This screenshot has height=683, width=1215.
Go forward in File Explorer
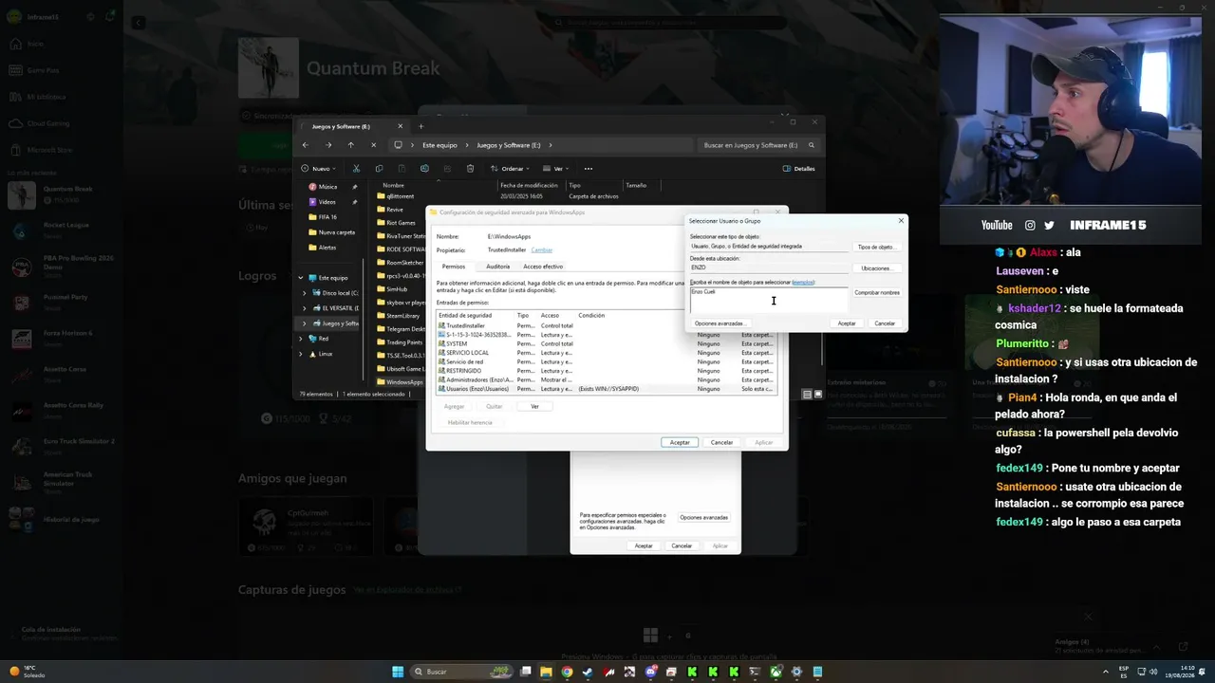pos(328,145)
